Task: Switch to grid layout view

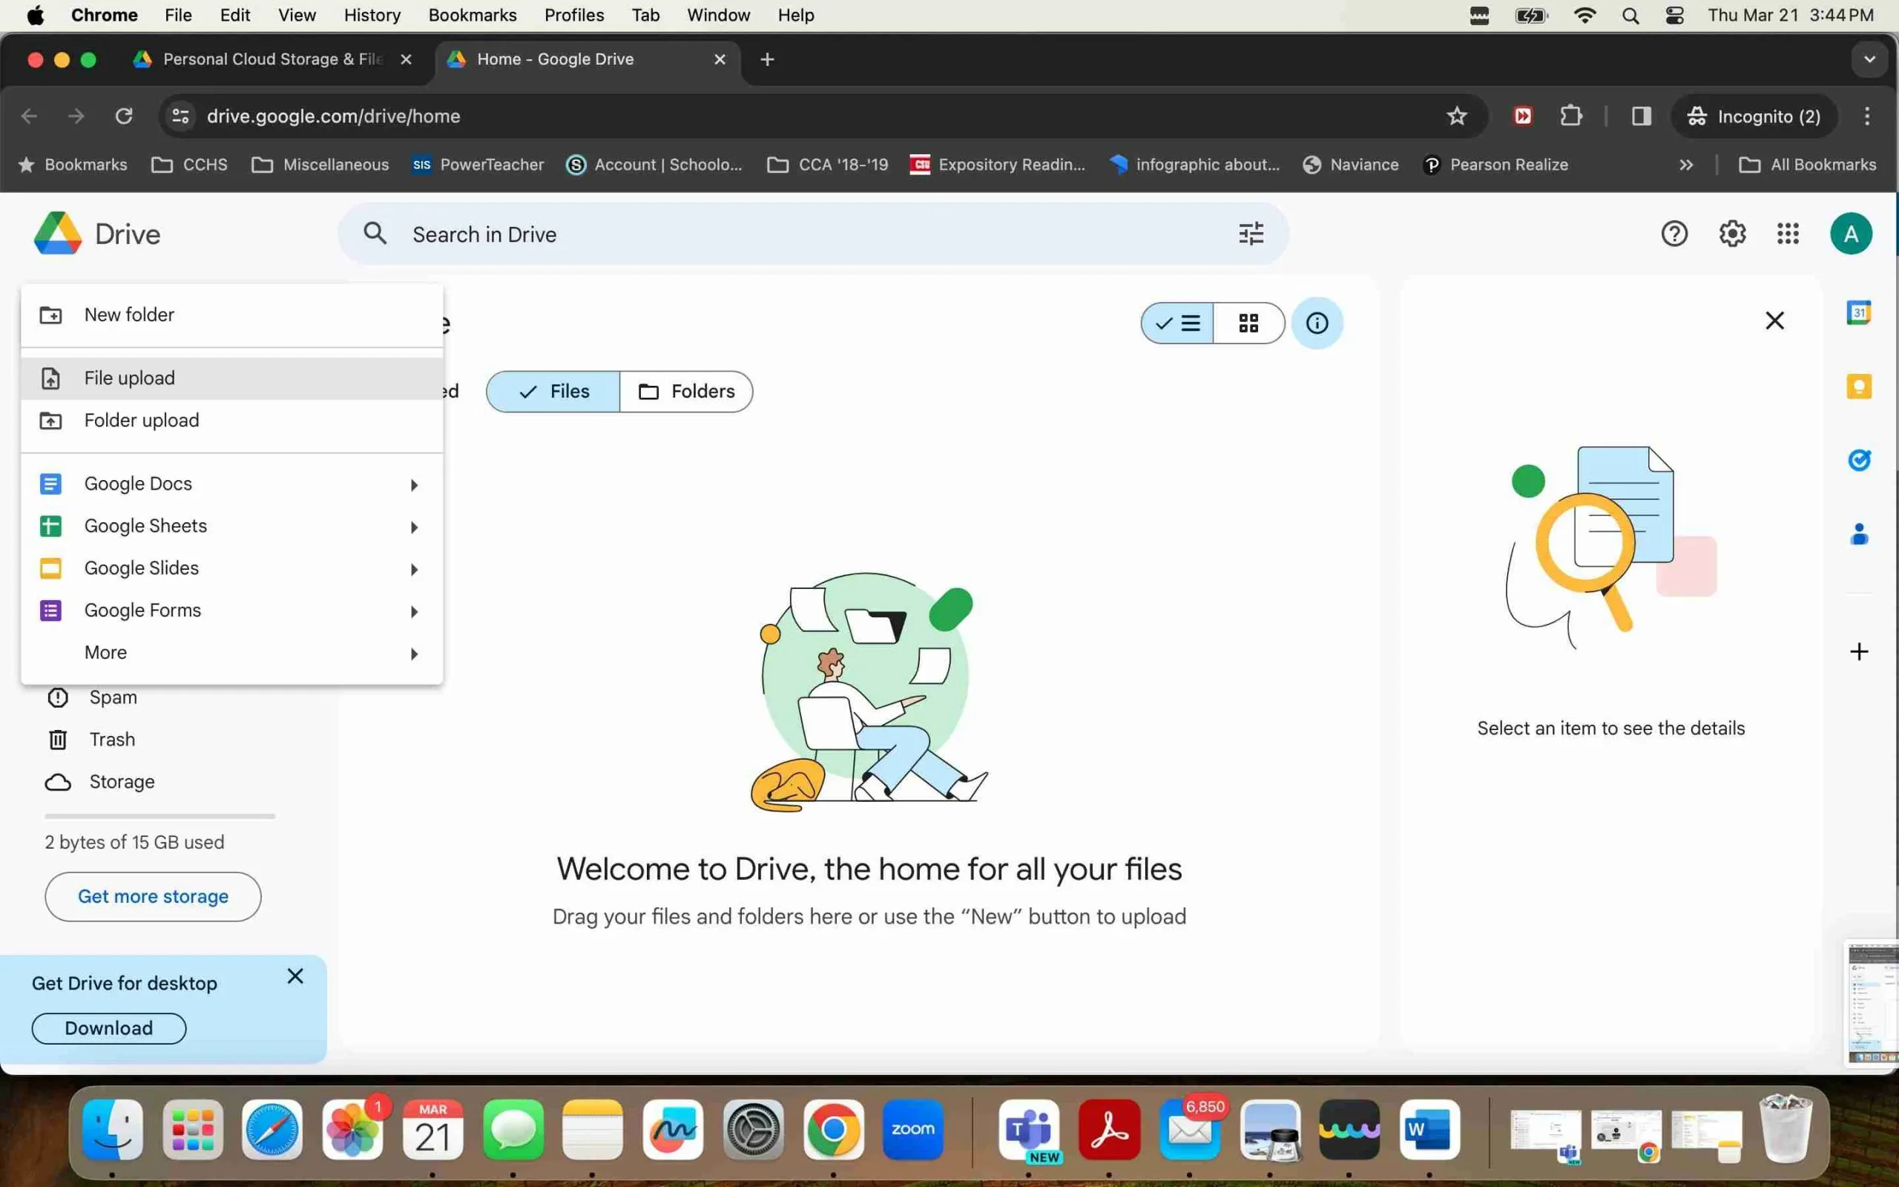Action: [x=1248, y=323]
